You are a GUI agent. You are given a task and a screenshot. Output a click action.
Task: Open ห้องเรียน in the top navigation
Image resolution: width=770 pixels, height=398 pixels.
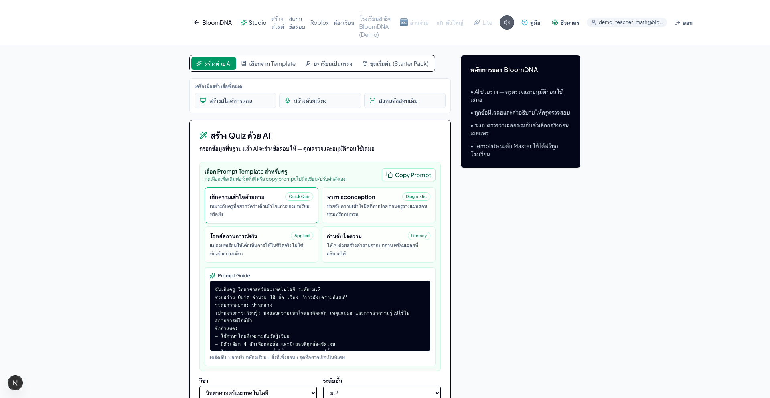[x=344, y=22]
